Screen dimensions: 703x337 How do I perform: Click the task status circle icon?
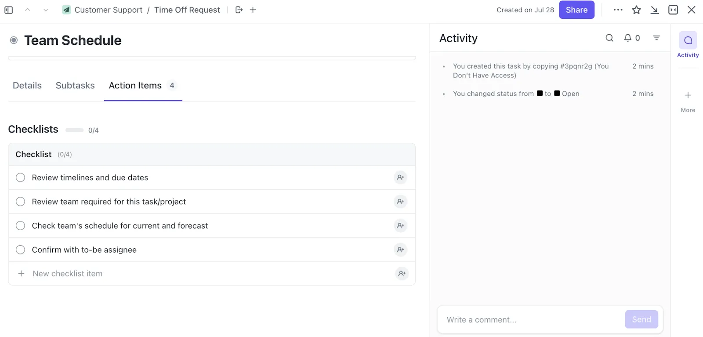(x=14, y=40)
